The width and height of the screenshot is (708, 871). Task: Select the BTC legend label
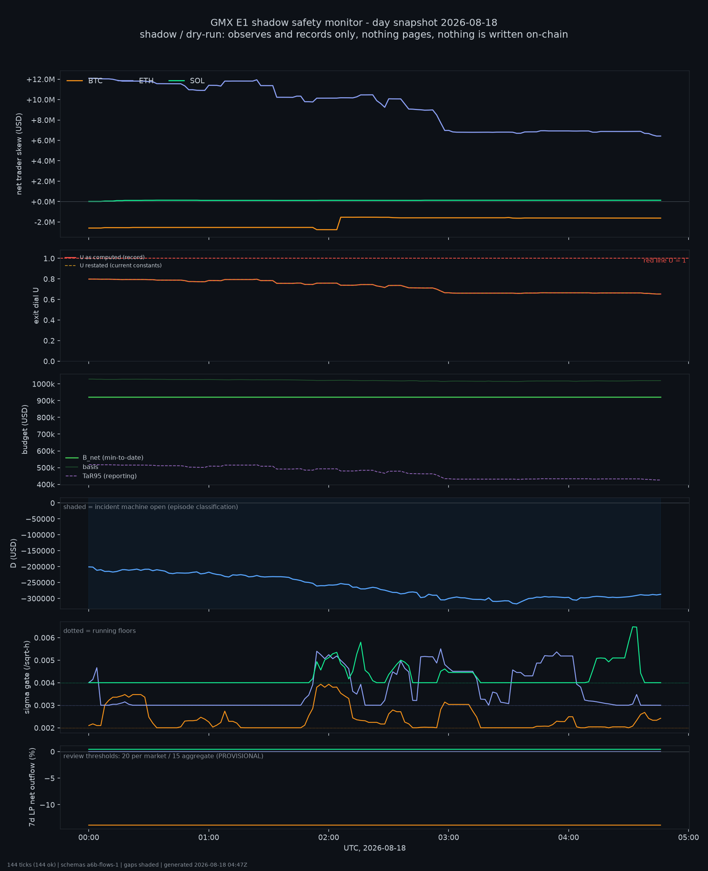click(95, 81)
